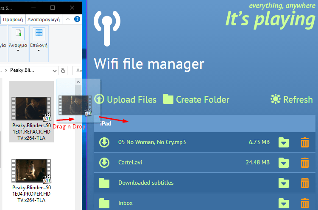The height and width of the screenshot is (210, 318).
Task: Open the 05 No Woman, No Cry.mp3 name
Action: (x=152, y=142)
